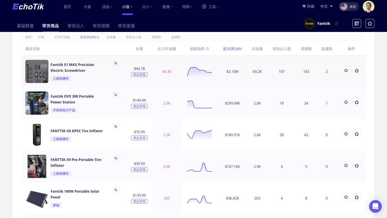The height and width of the screenshot is (218, 387).
Task: Sort the list by 价格
Action: coord(40,37)
